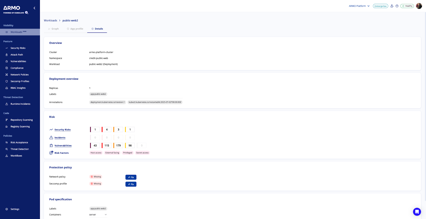This screenshot has height=219, width=426.
Task: Click the Seccomp profile Missing status badge
Action: pos(96,184)
